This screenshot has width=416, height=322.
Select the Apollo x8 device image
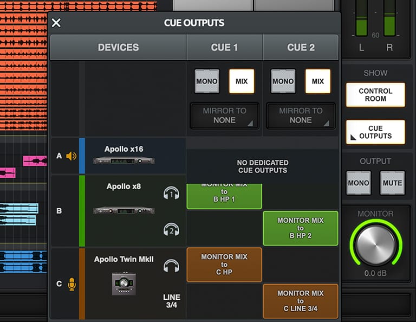[124, 211]
